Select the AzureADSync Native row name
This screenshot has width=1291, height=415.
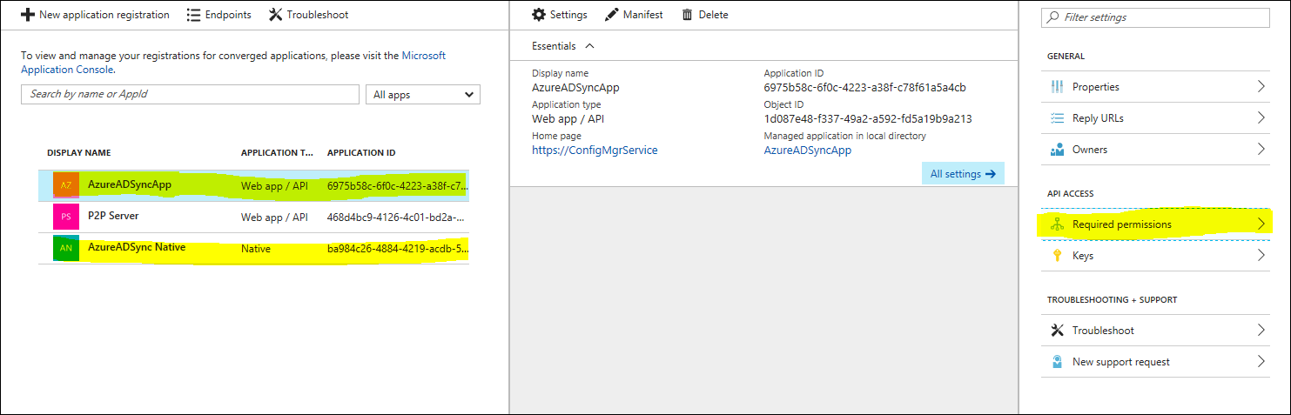(137, 247)
